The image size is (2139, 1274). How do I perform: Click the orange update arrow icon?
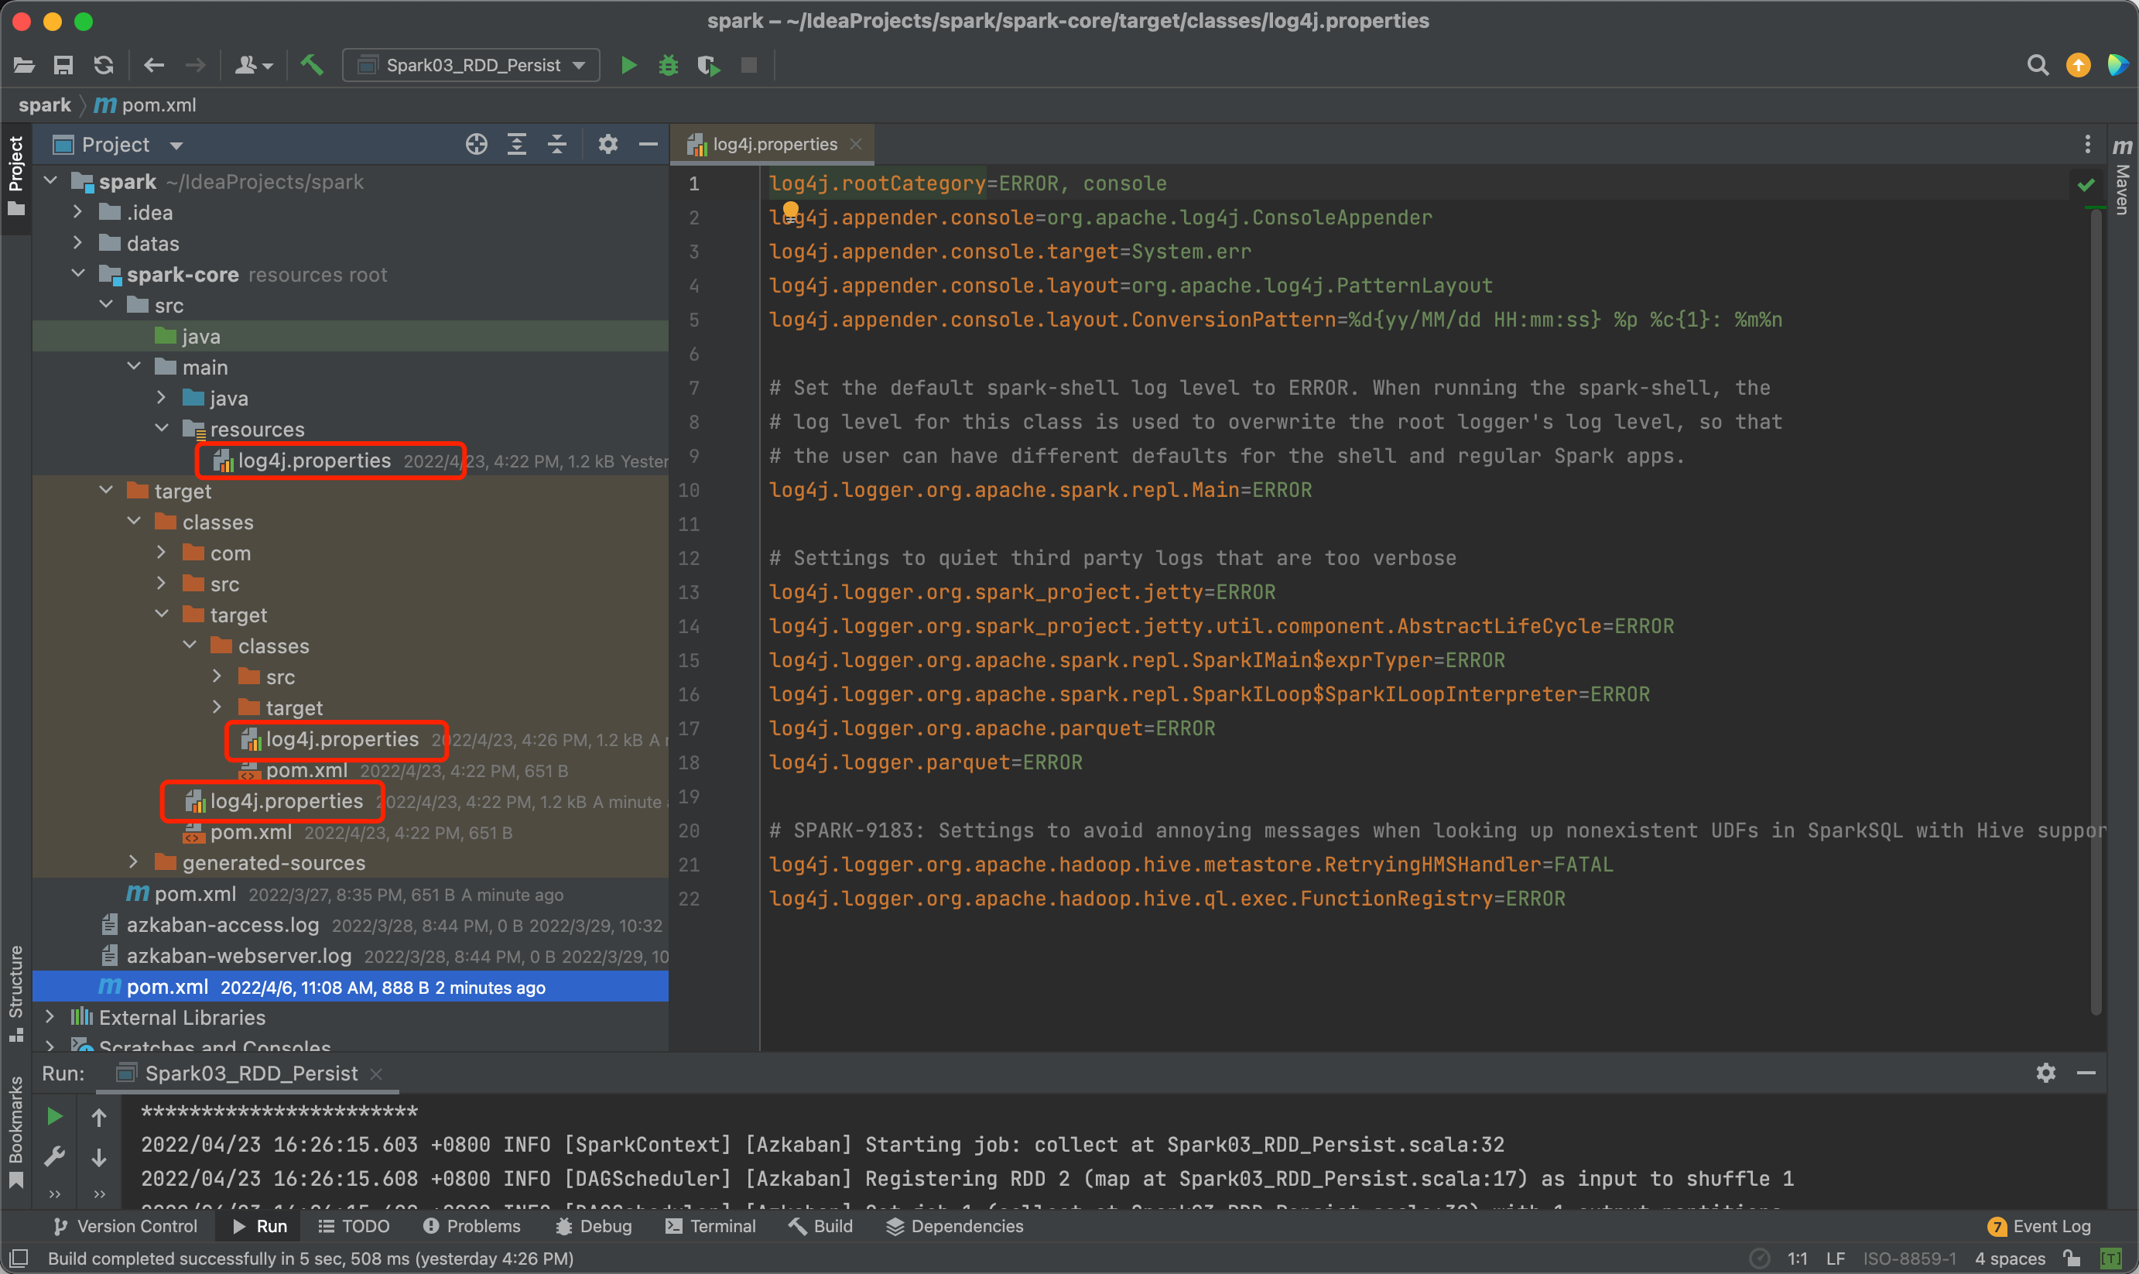pos(2078,65)
